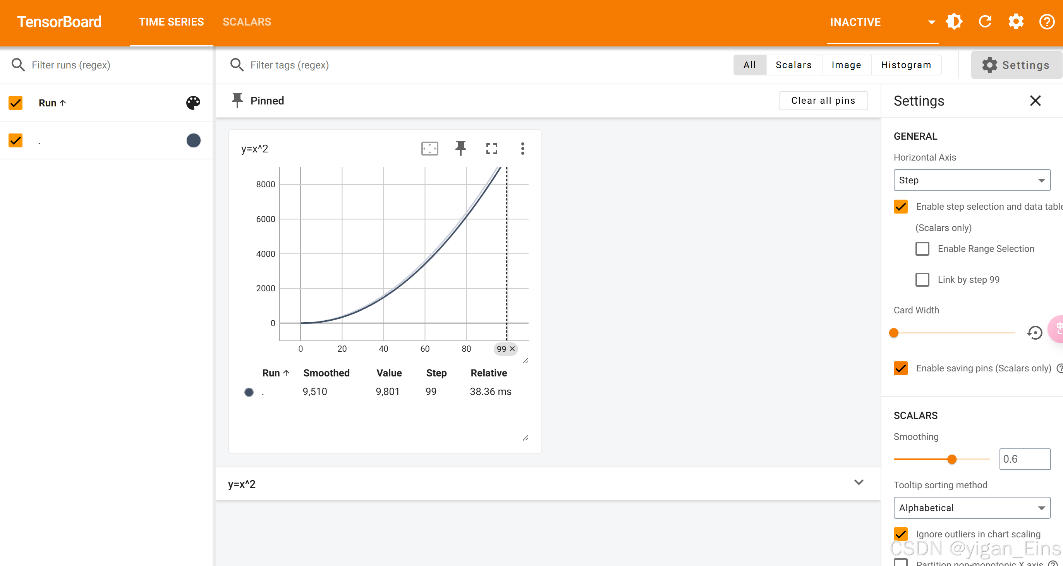Toggle full-size view of y=x^2 chart
This screenshot has height=566, width=1063.
click(x=491, y=149)
